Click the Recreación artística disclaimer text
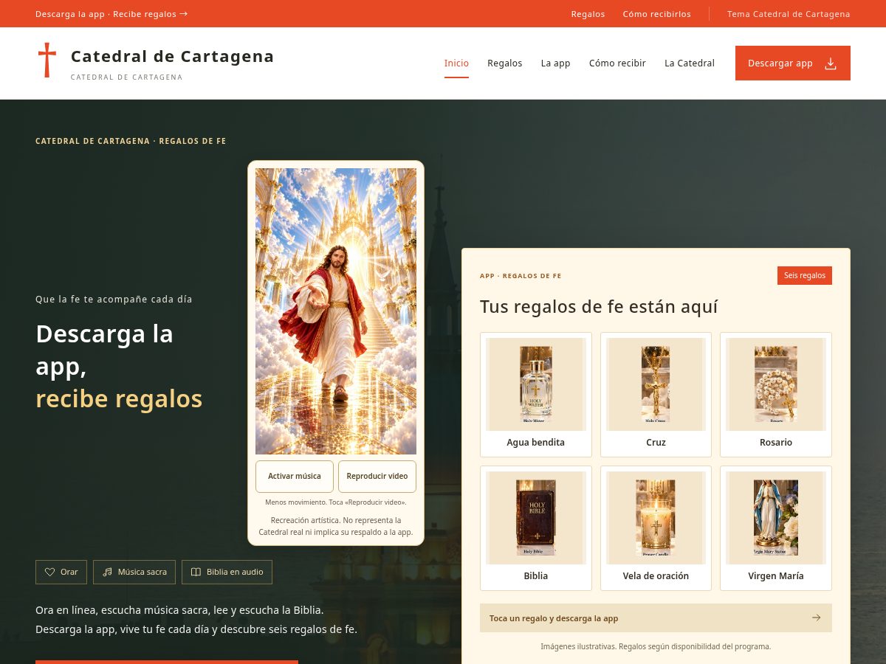Image resolution: width=886 pixels, height=664 pixels. (x=336, y=526)
